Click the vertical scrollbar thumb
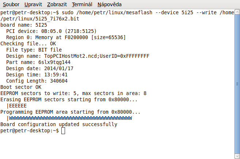The height and width of the screenshot is (159, 240). pyautogui.click(x=237, y=84)
